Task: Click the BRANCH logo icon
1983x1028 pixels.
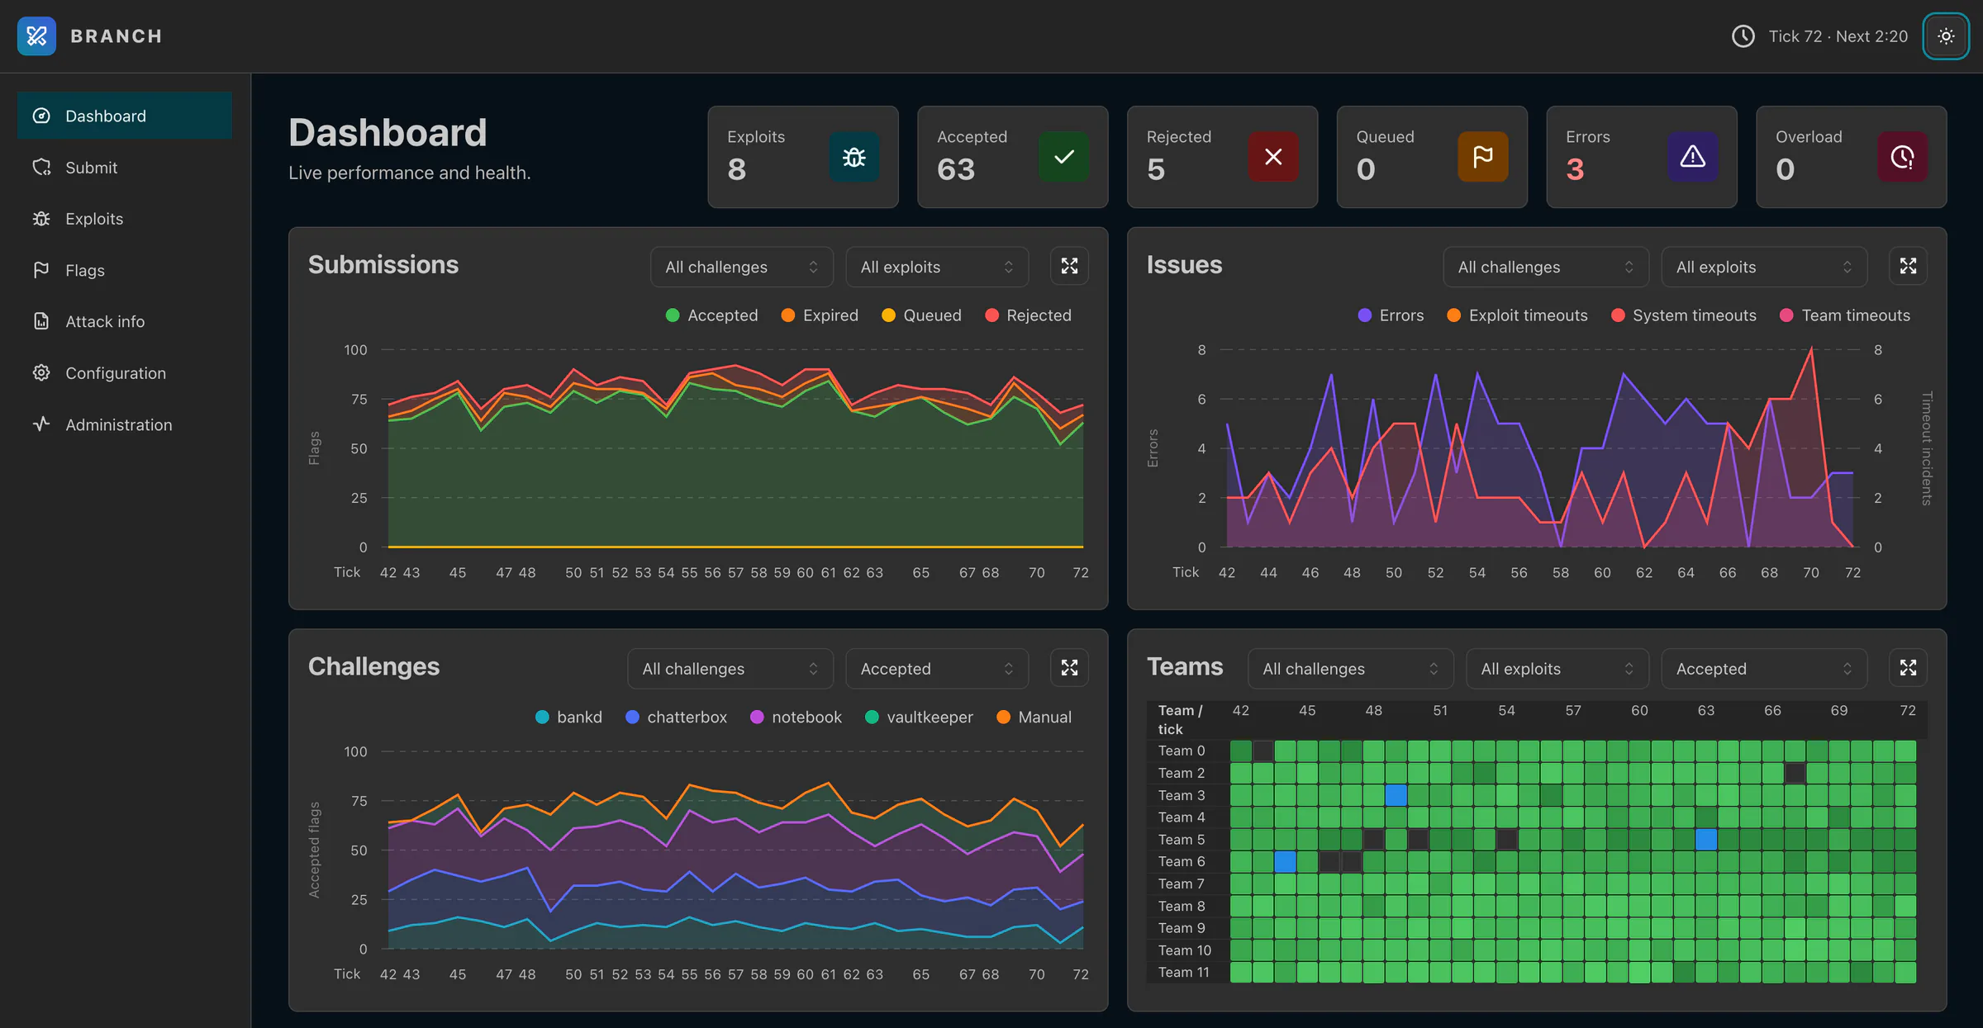Action: (36, 36)
